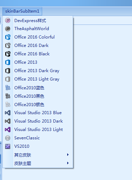
Task: Click the Office 2016 Colorful icon
Action: 8,37
